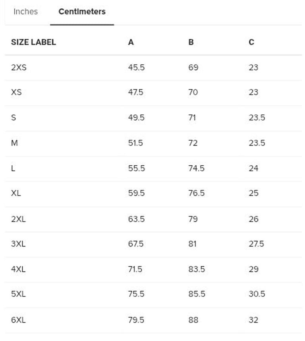Select the 2XS size label row
Viewport: 305px width, 341px height.
click(19, 68)
